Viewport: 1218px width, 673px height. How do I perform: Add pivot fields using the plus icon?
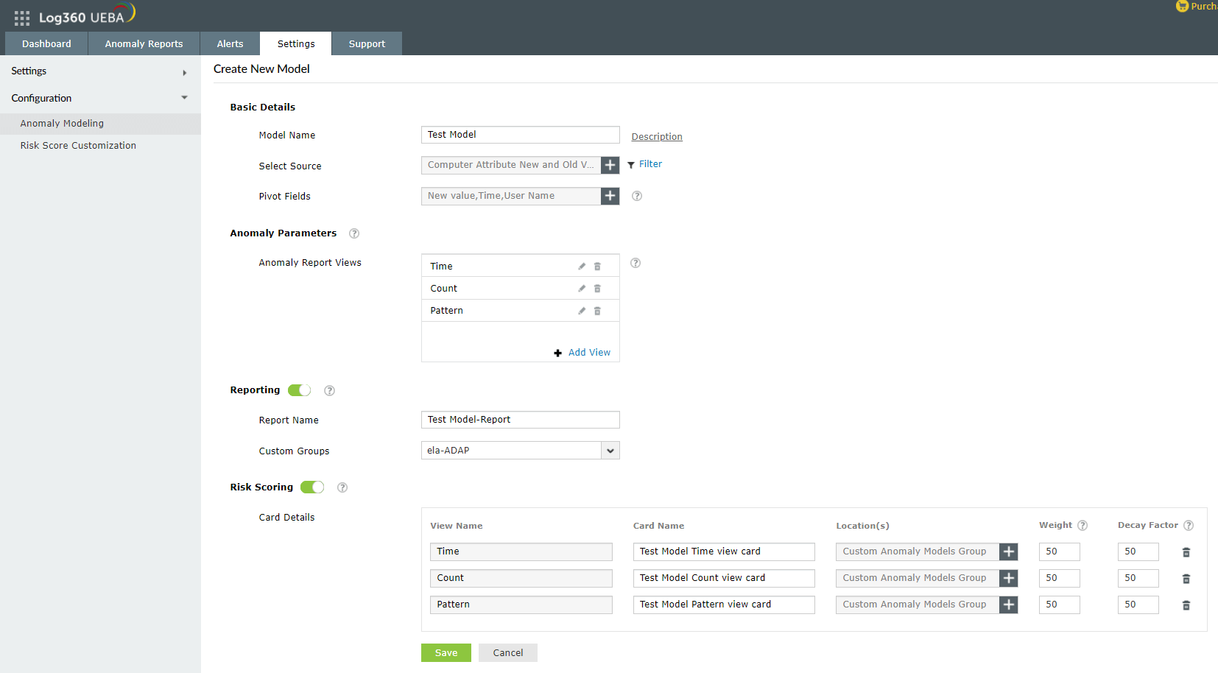coord(610,196)
